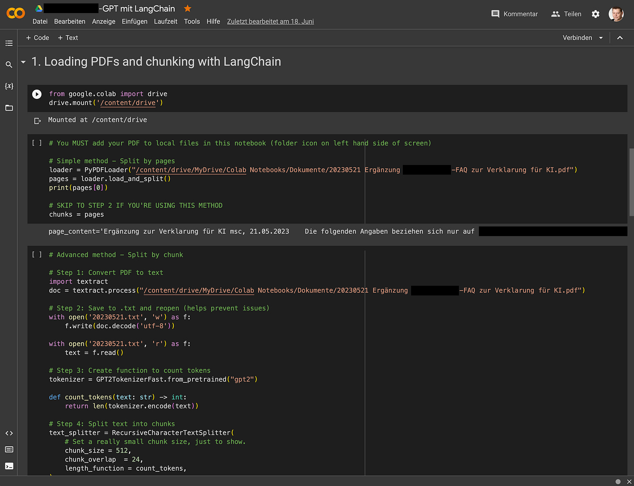
Task: Click the path link in PyPDFLoader line
Action: 191,170
